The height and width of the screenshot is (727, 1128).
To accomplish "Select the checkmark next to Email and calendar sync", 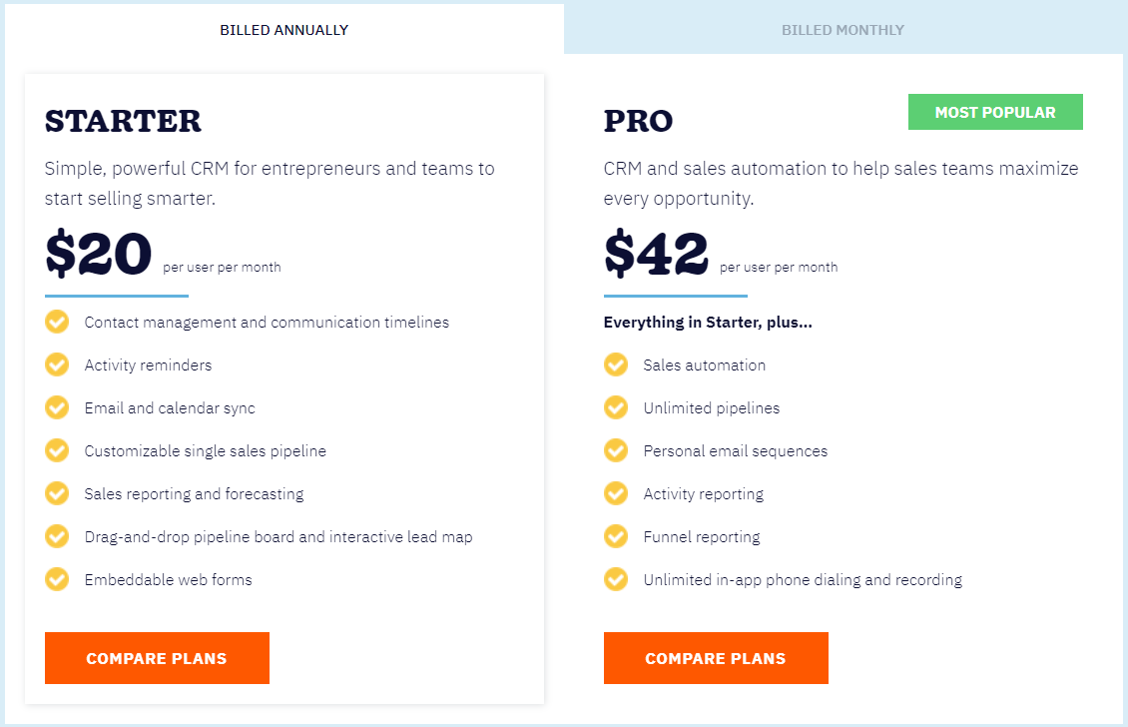I will click(x=57, y=407).
